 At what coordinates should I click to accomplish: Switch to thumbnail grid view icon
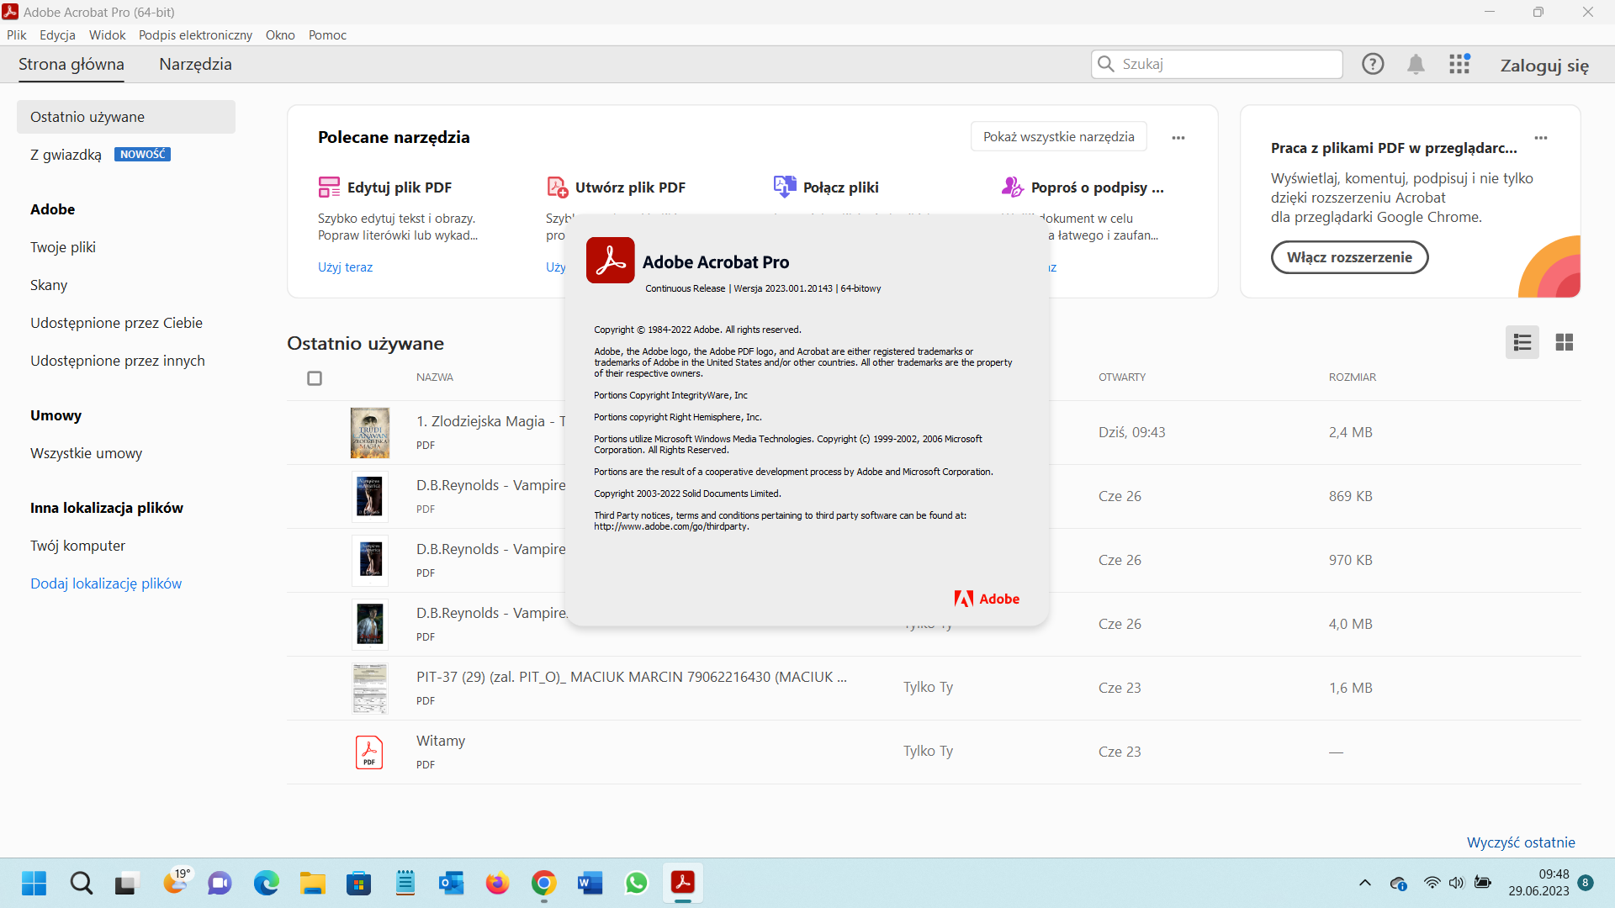(1565, 342)
